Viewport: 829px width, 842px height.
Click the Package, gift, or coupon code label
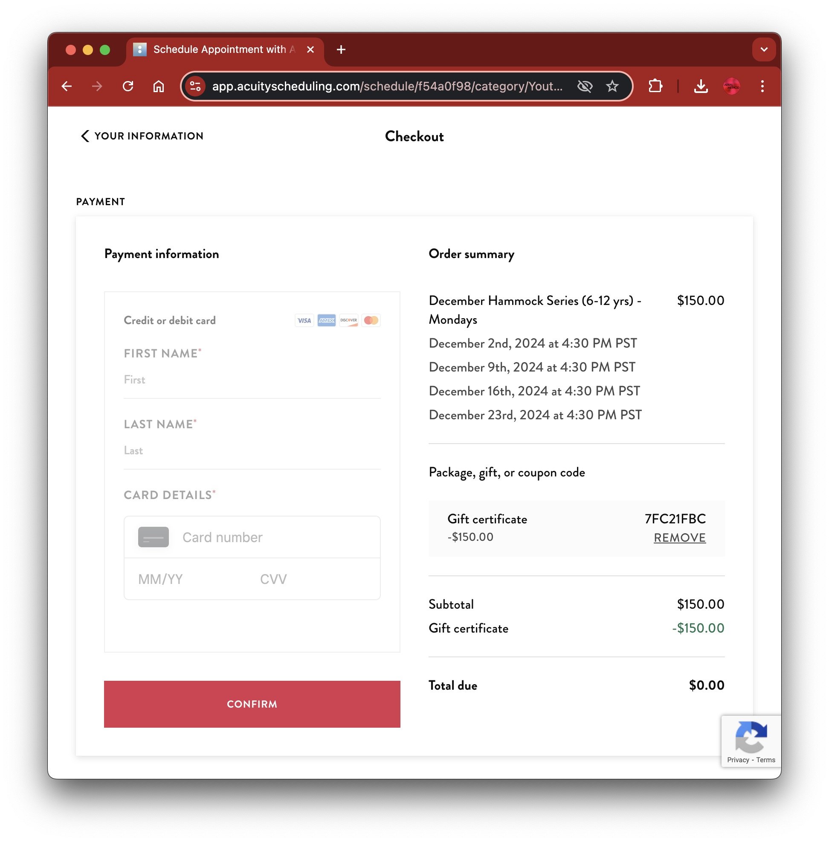(507, 473)
